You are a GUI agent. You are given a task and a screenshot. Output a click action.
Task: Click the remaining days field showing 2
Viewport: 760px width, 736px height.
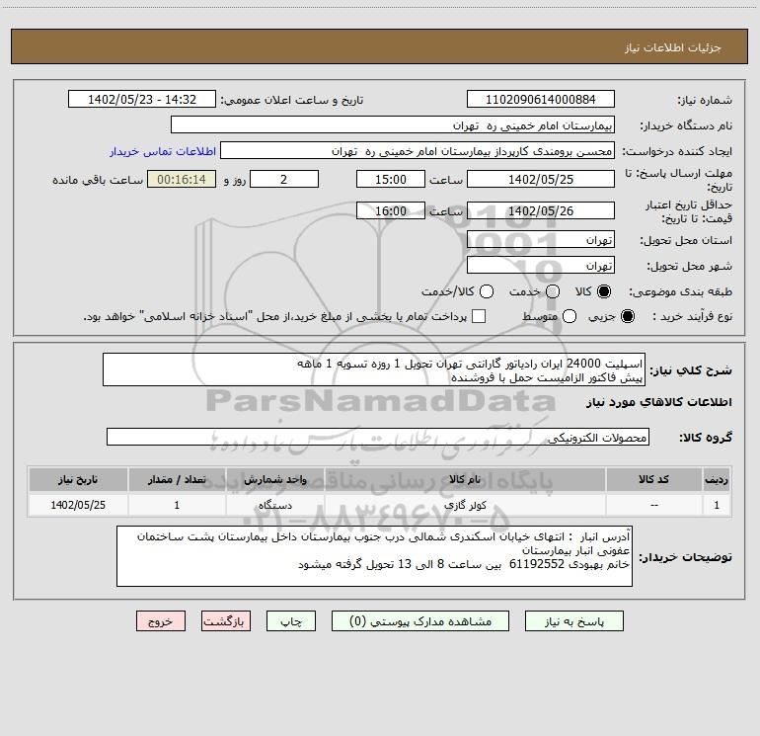284,179
